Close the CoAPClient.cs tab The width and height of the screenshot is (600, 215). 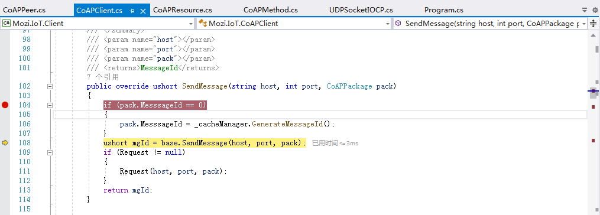(x=143, y=11)
